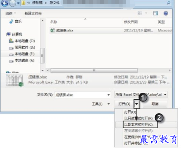Viewport: 181px width, 150px height.
Task: Expand the 打开 button's dropdown arrow
Action: click(x=137, y=104)
